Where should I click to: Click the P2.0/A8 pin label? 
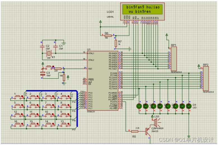point(113,73)
